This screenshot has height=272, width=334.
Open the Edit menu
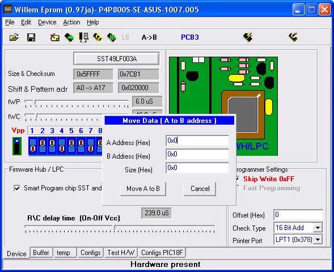tap(26, 22)
